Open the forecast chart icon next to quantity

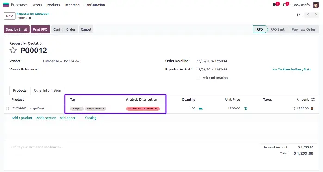click(x=201, y=108)
